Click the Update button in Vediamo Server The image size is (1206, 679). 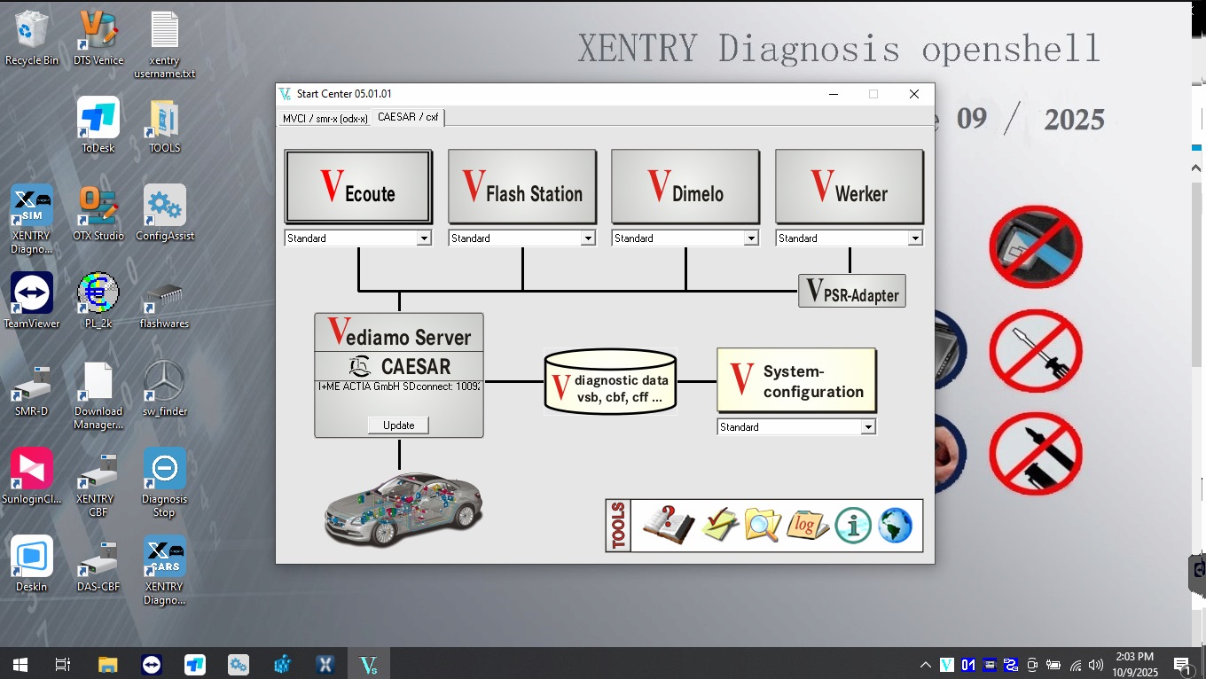pyautogui.click(x=398, y=425)
